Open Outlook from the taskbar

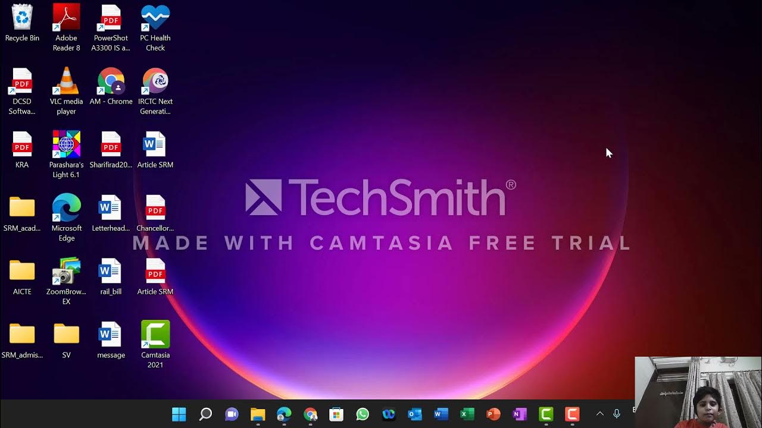[415, 414]
